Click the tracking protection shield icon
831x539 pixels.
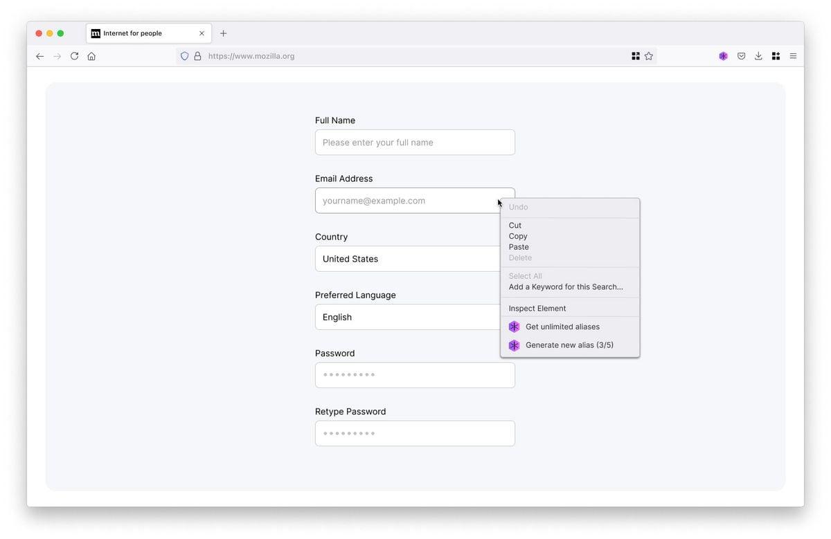pyautogui.click(x=184, y=56)
